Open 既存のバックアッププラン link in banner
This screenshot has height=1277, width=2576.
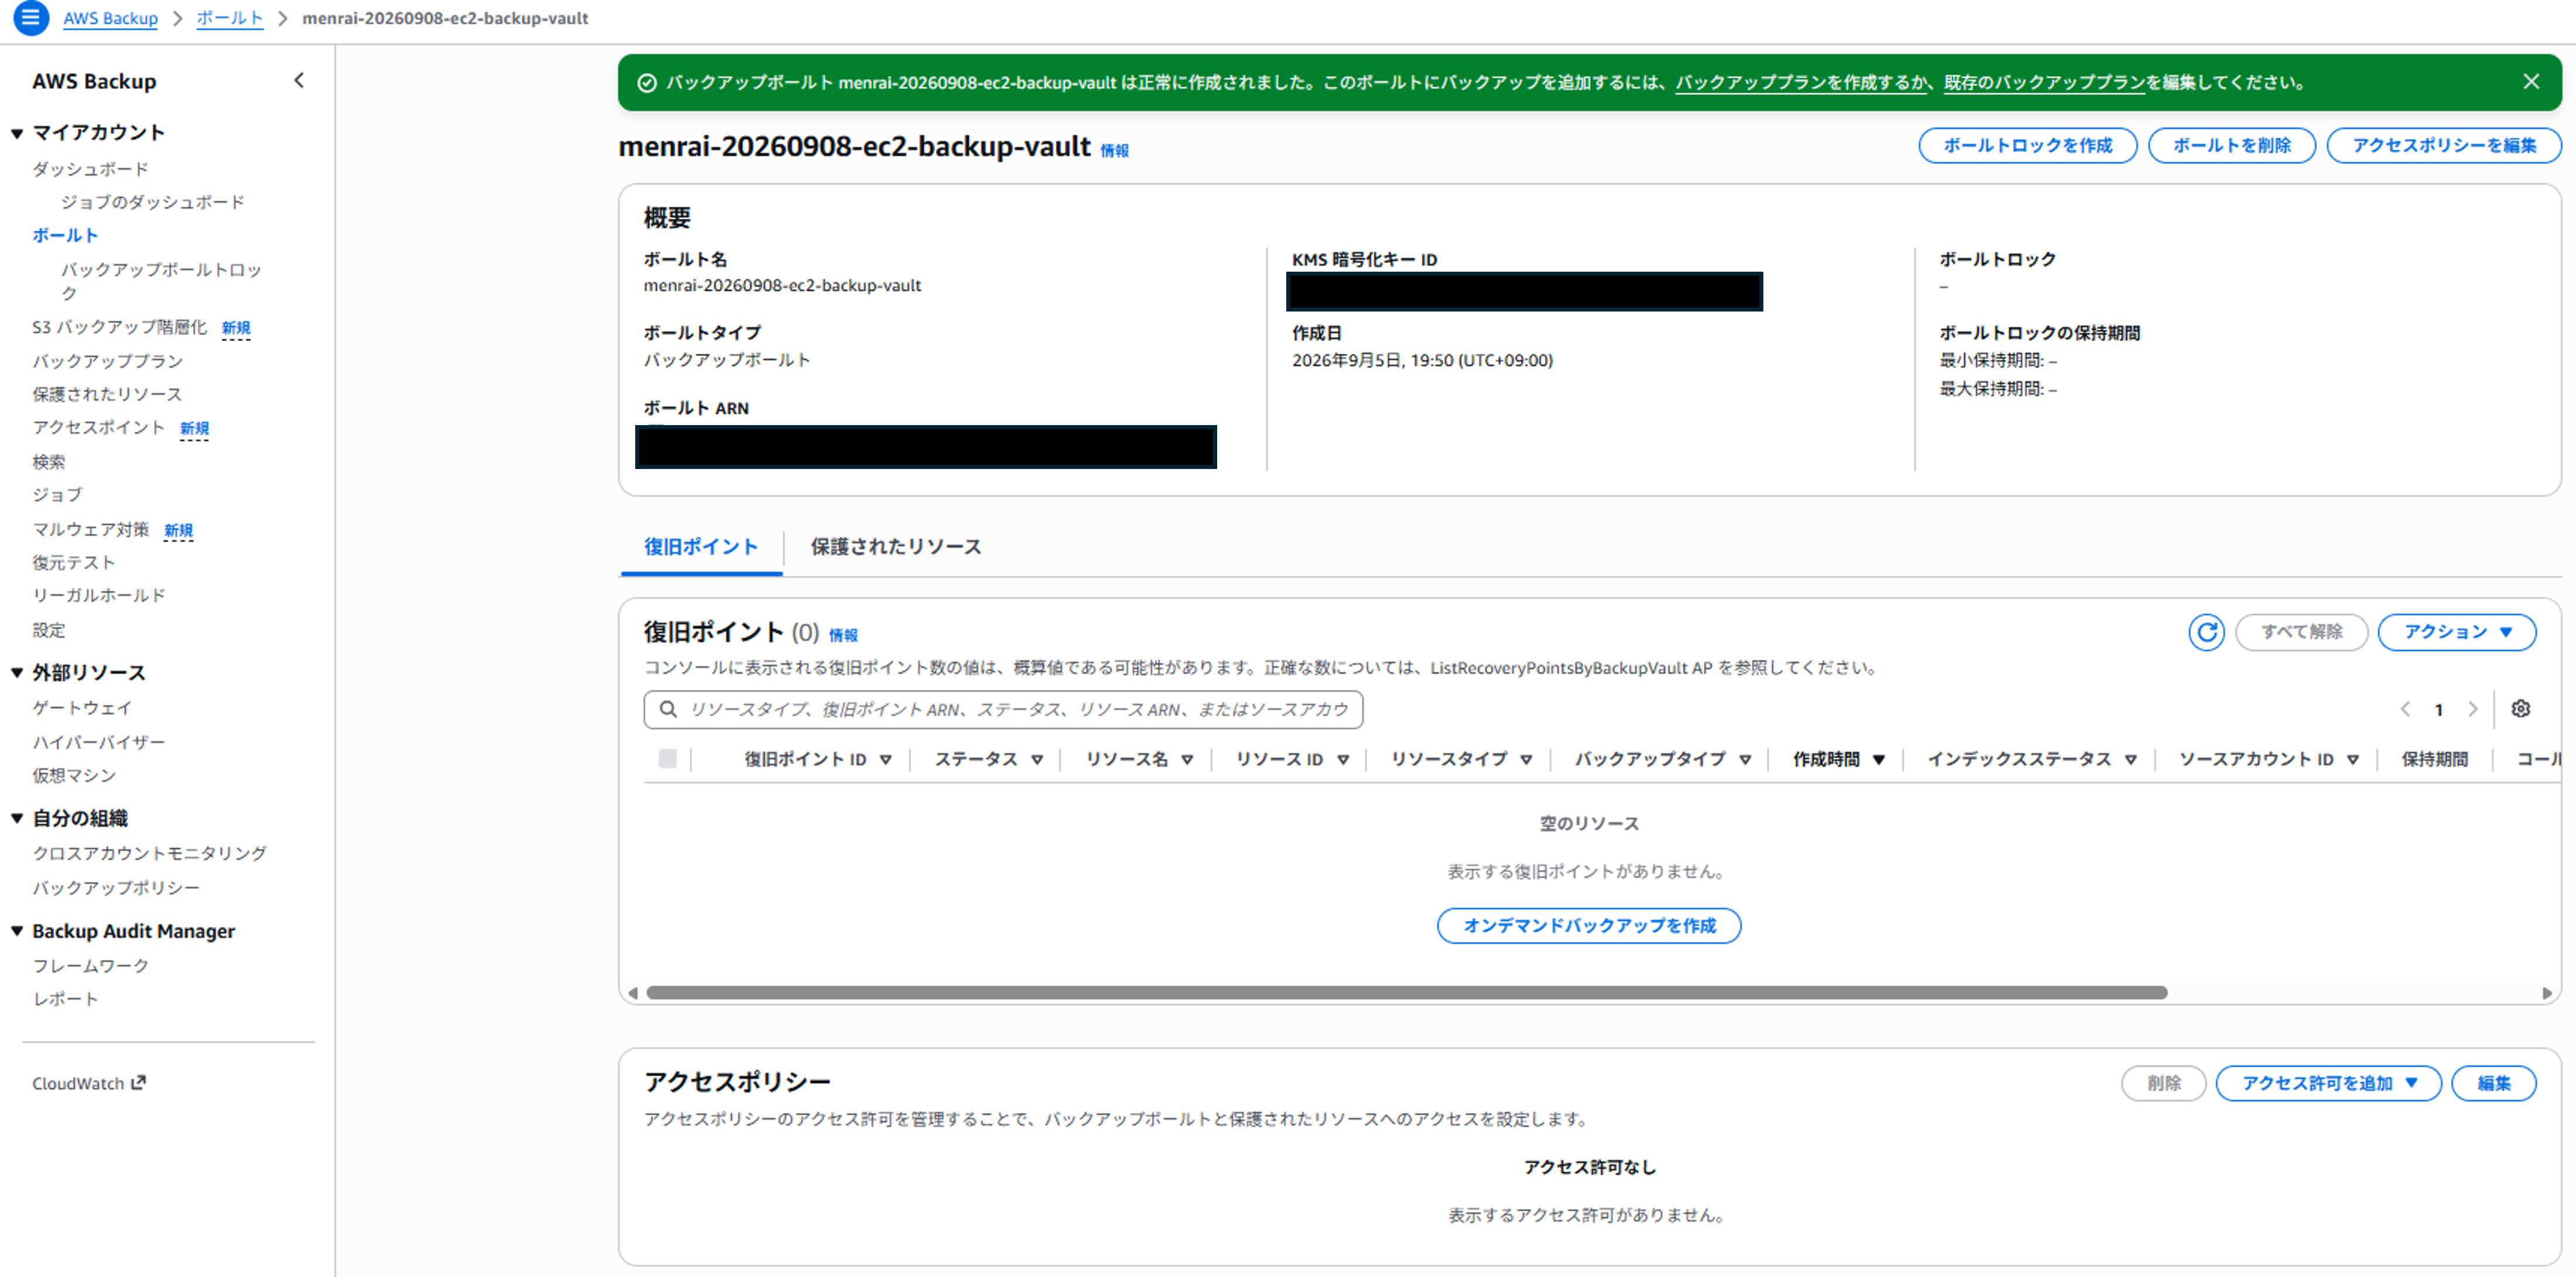point(2044,82)
